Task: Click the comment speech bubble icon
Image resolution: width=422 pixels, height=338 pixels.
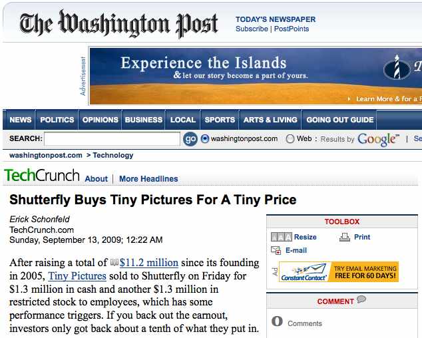Action: 361,299
